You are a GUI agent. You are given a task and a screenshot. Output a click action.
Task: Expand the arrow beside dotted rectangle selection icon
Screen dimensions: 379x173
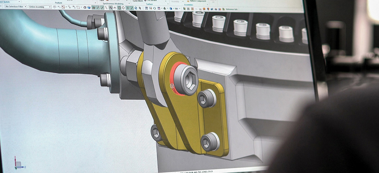pyautogui.click(x=81, y=7)
